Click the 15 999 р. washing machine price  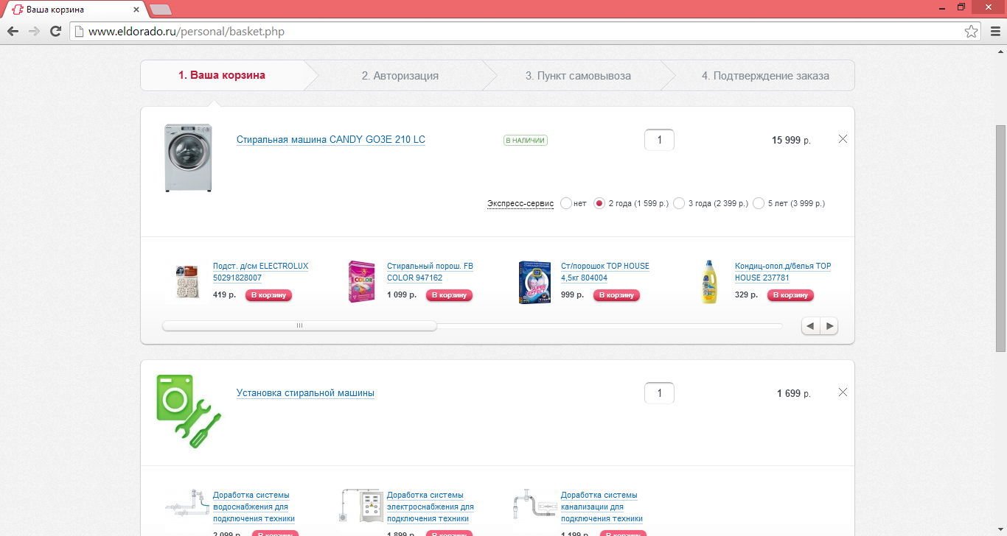[x=791, y=140]
